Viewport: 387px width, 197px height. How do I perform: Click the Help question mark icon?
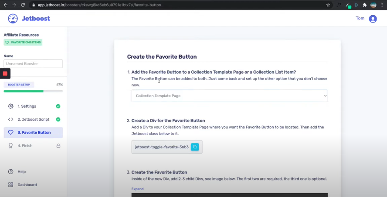[10, 172]
